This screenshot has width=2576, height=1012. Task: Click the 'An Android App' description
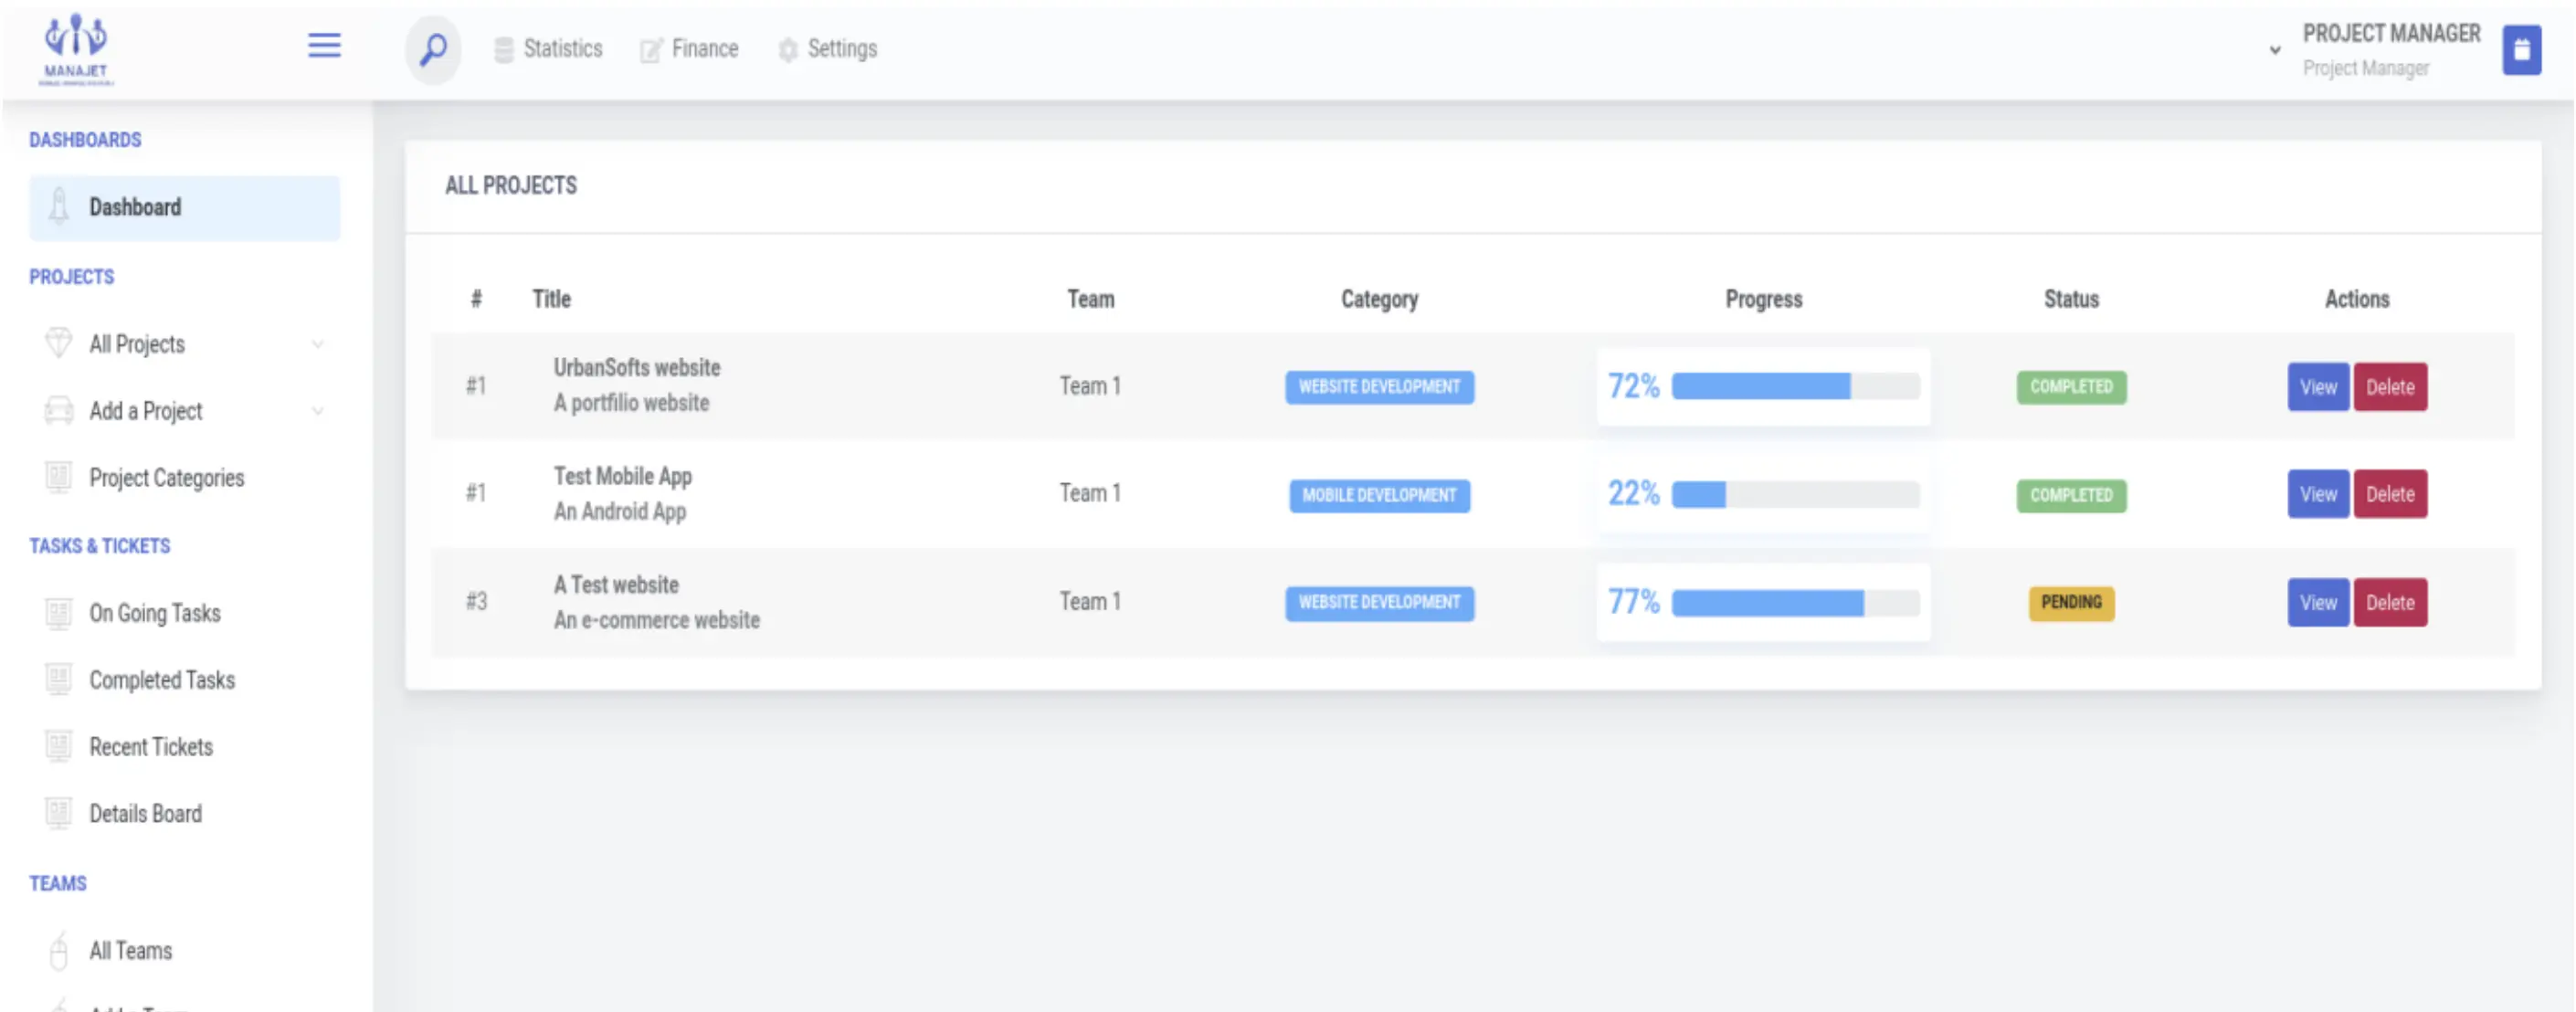620,512
